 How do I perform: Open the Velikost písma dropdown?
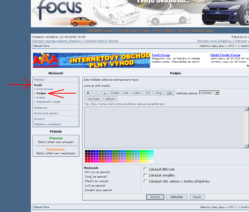209,93
